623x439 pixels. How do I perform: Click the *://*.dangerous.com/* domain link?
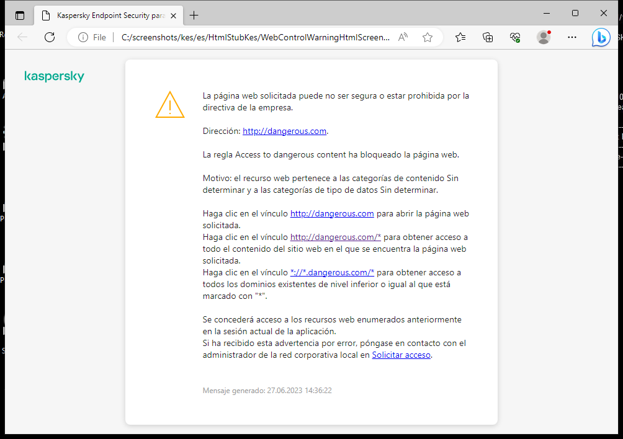point(331,272)
